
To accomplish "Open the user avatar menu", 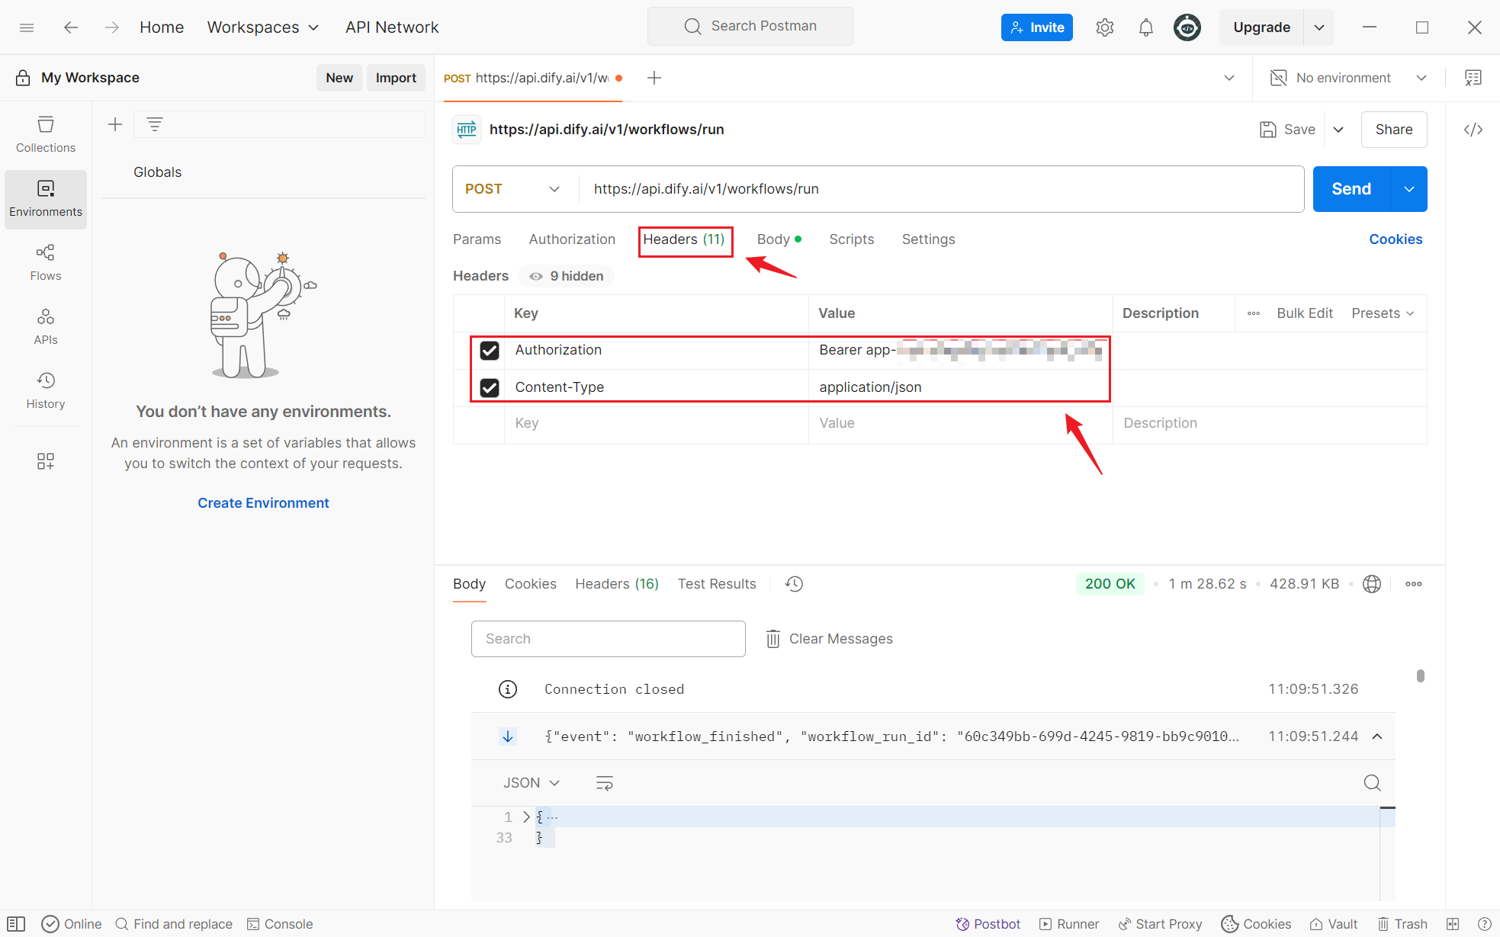I will point(1187,27).
